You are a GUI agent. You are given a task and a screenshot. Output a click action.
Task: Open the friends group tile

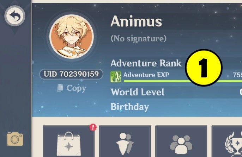(x=181, y=141)
